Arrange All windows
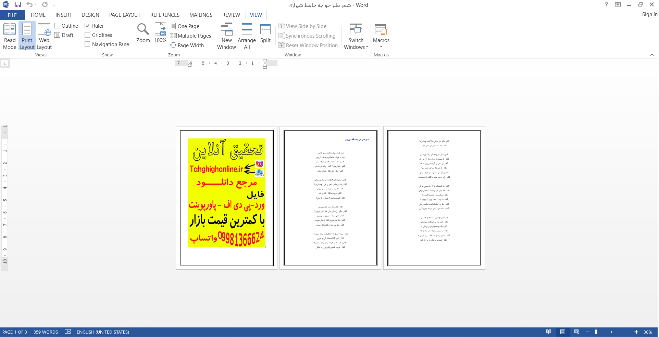659x337 pixels. tap(247, 36)
